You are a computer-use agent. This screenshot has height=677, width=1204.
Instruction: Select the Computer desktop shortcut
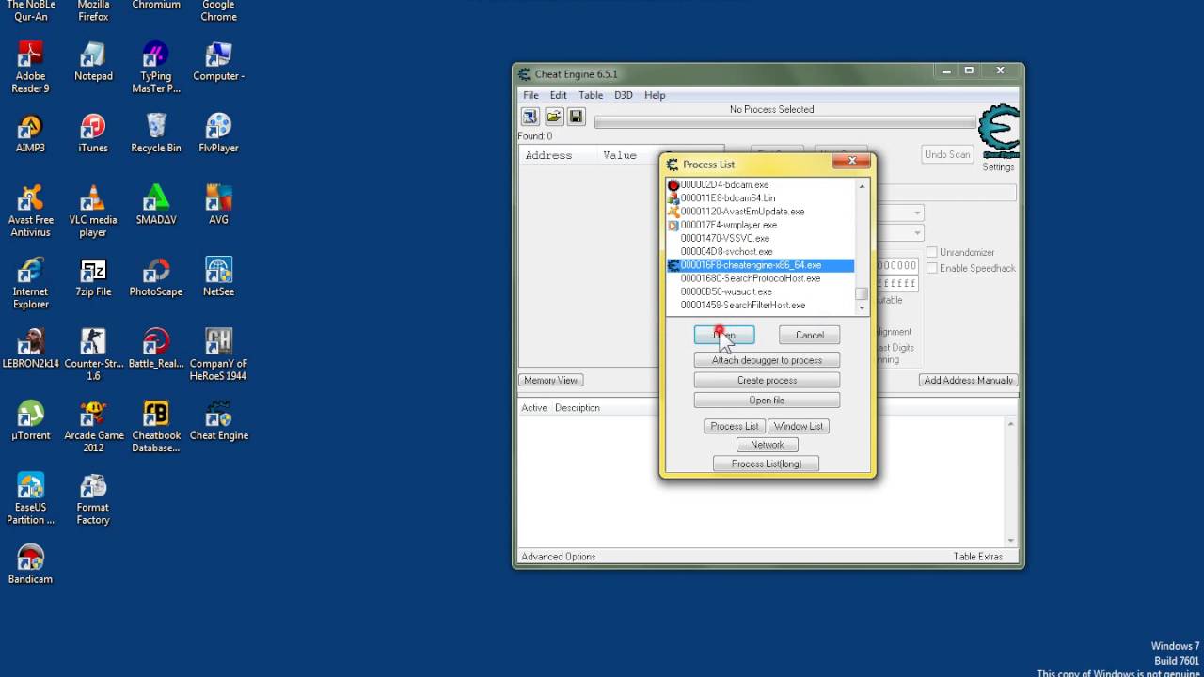[218, 61]
